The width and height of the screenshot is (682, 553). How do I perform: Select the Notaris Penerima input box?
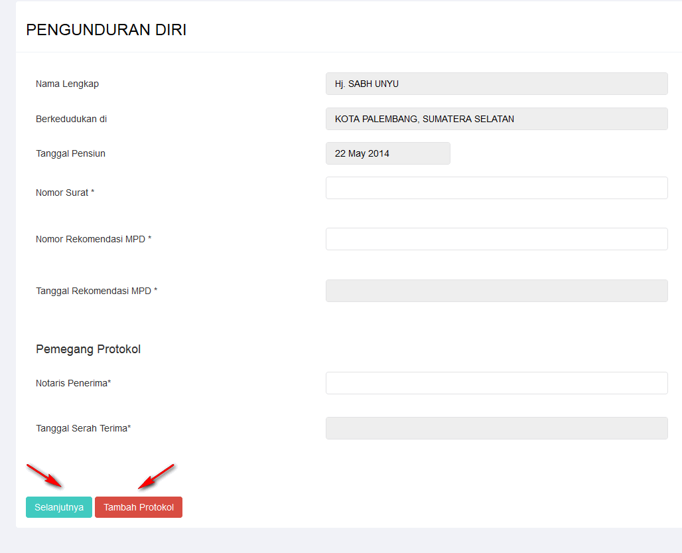pyautogui.click(x=496, y=383)
